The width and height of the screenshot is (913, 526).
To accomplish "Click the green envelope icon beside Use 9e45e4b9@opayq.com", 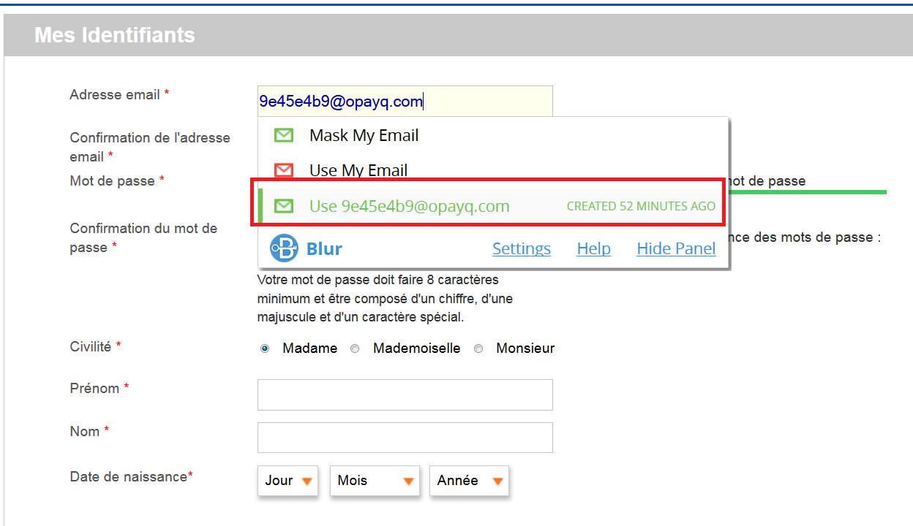I will coord(284,206).
